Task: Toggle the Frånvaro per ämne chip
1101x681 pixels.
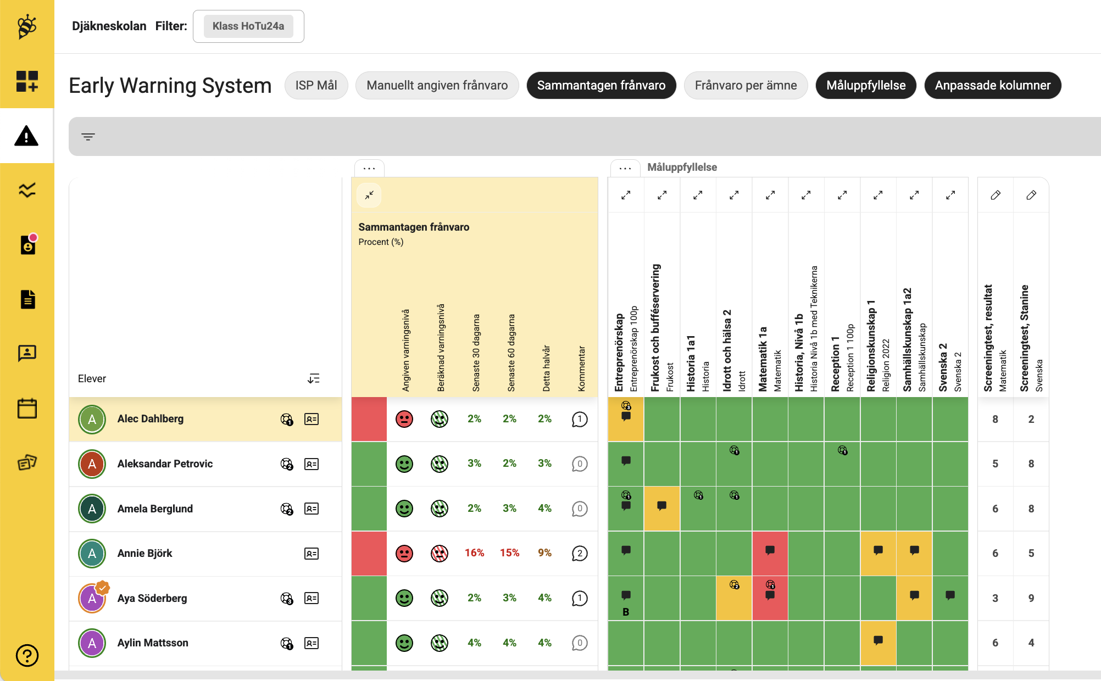Action: pos(746,85)
